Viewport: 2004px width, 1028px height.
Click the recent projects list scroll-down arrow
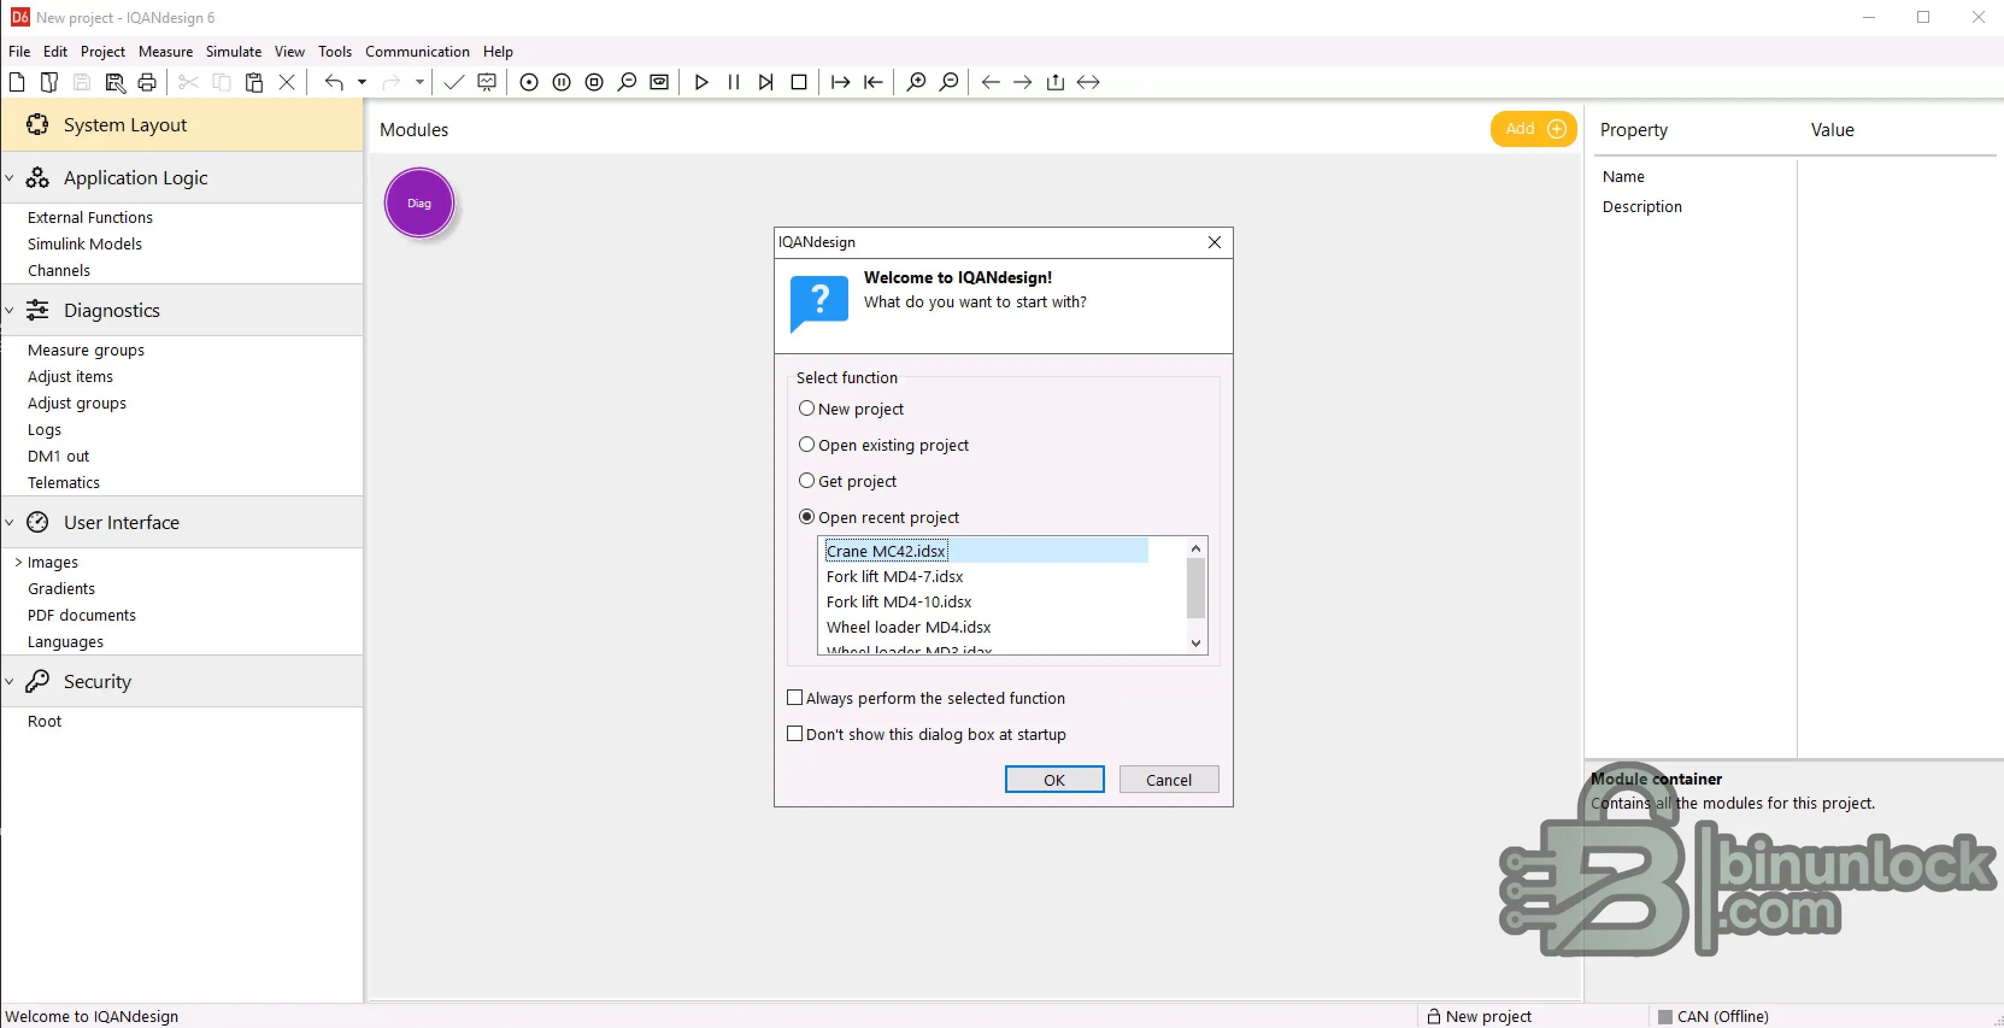(1197, 643)
